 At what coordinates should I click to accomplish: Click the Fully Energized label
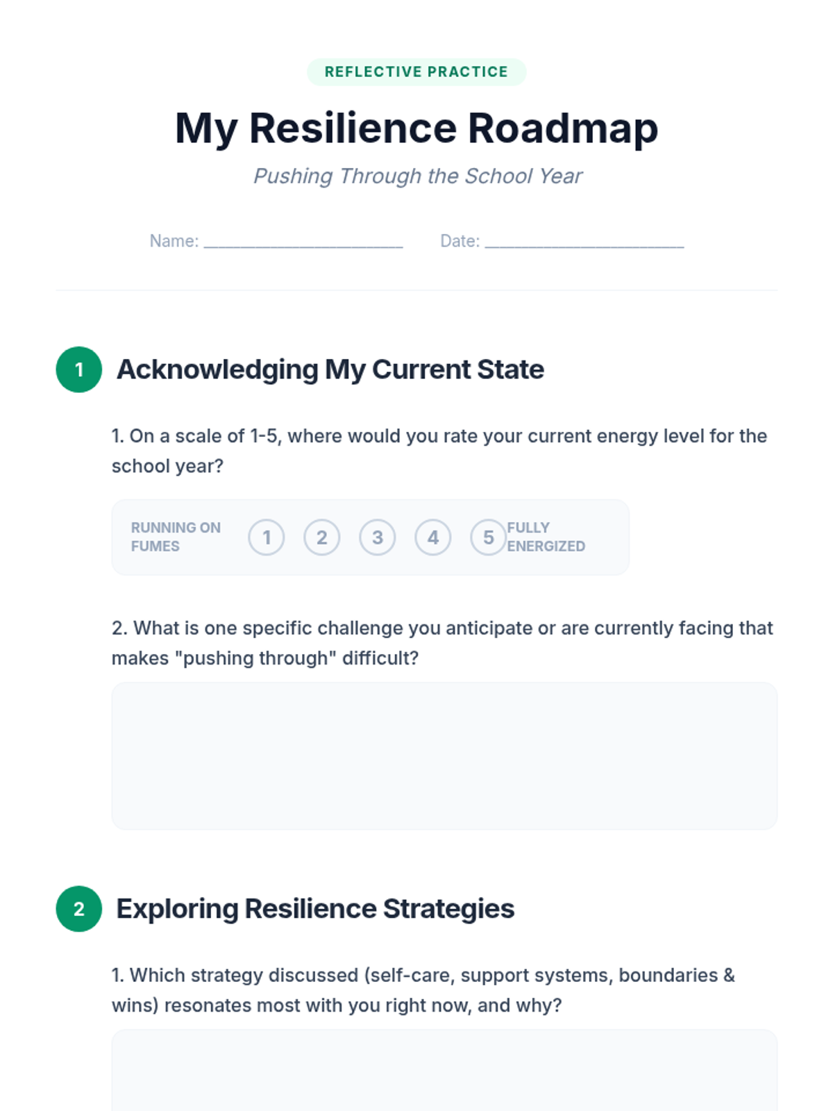(546, 537)
